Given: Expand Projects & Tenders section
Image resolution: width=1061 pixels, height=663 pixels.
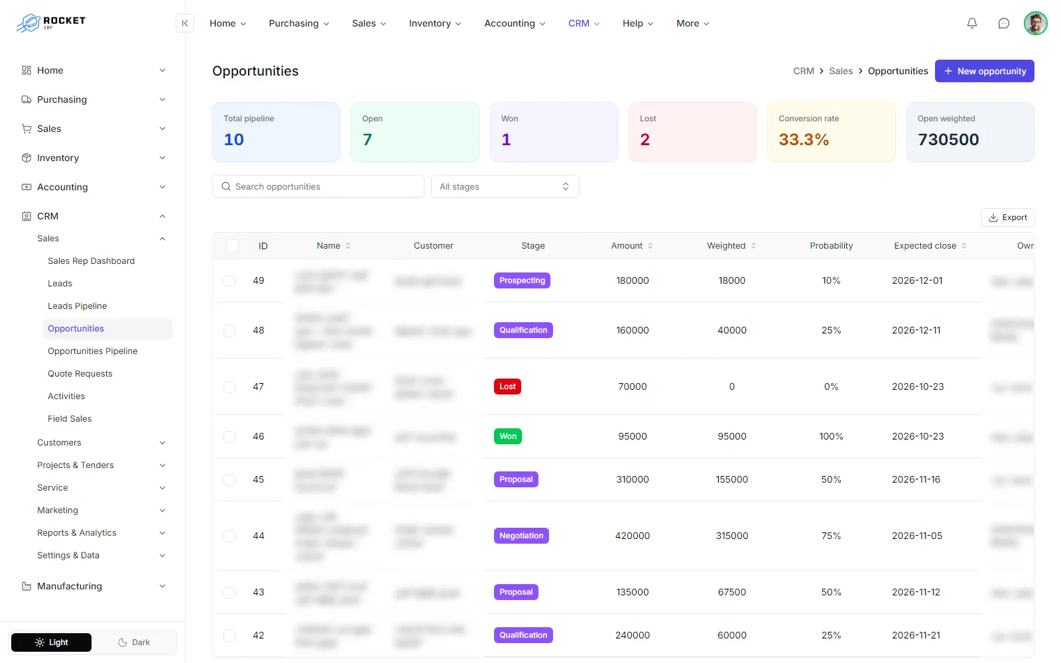Looking at the screenshot, I should pyautogui.click(x=101, y=465).
